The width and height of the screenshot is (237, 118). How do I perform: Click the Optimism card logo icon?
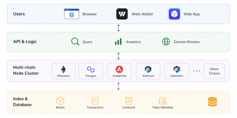click(177, 69)
